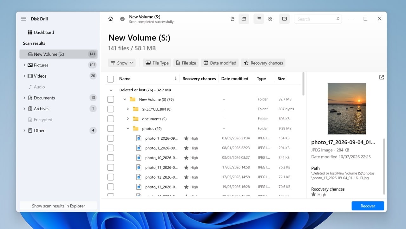This screenshot has width=406, height=229.
Task: Check the New Volume (S) (76) folder checkbox
Action: pos(110,99)
